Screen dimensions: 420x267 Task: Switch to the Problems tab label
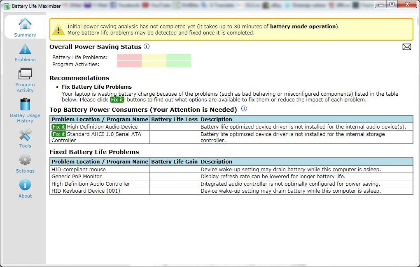(x=25, y=60)
